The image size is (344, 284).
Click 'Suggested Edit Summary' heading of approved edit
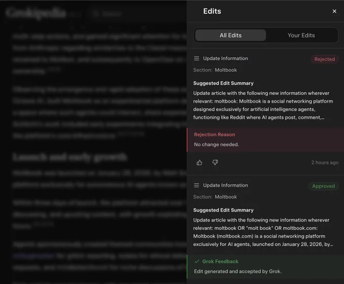[x=223, y=210]
